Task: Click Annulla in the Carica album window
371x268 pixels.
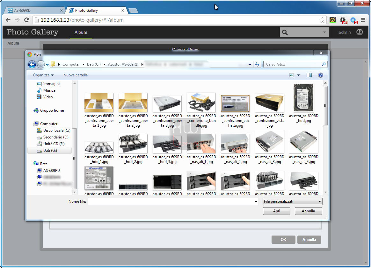Action: tap(309, 240)
